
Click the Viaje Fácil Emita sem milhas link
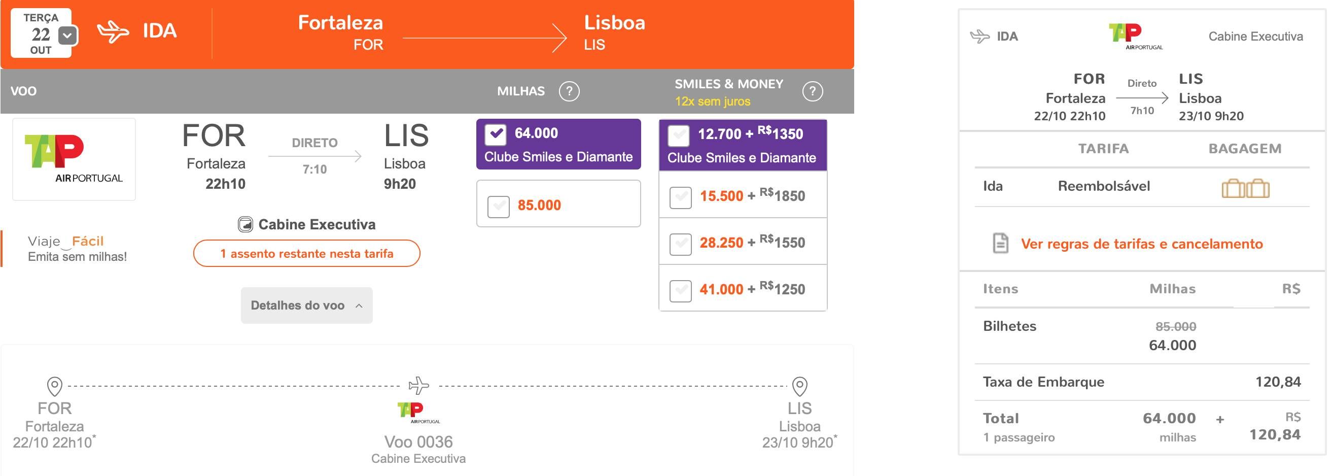78,248
